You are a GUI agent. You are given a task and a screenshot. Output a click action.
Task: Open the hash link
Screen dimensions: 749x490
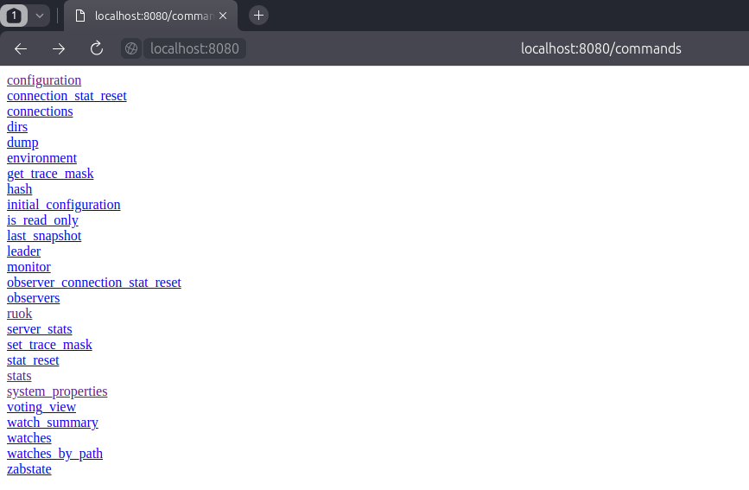pos(20,189)
